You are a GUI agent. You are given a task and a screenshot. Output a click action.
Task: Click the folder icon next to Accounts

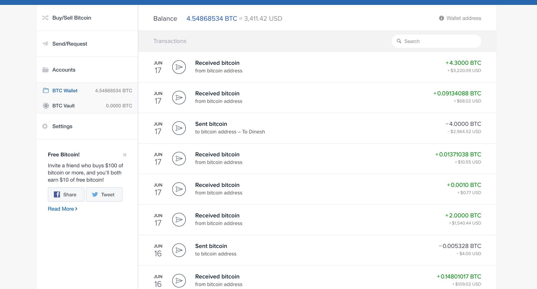45,70
